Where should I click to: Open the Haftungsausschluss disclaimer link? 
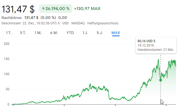click(x=103, y=23)
